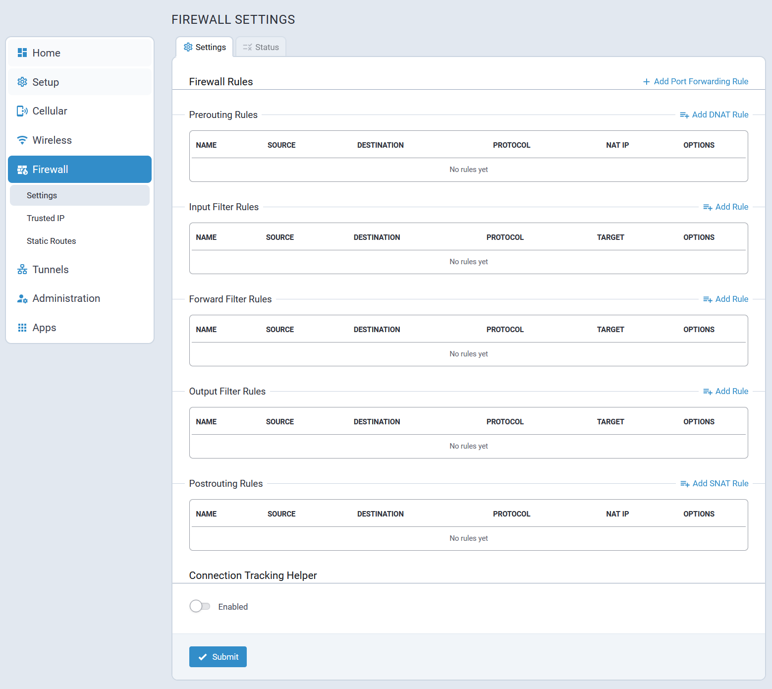Click the Home dashboard icon in sidebar
Screen dimensions: 772x689
pos(22,53)
